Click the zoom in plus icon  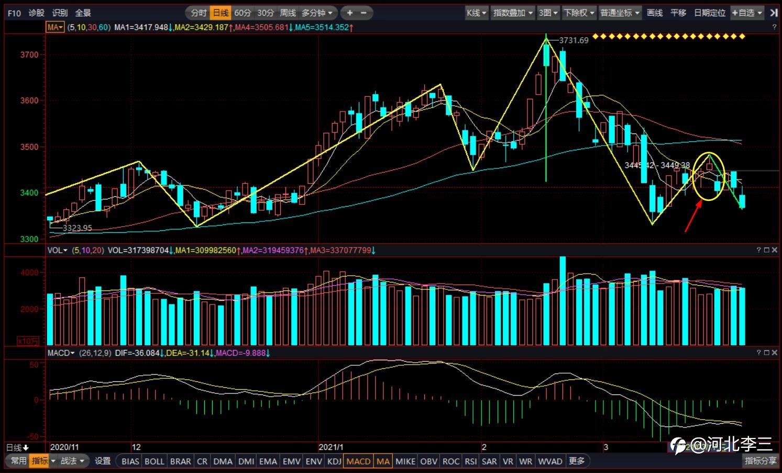(x=350, y=13)
